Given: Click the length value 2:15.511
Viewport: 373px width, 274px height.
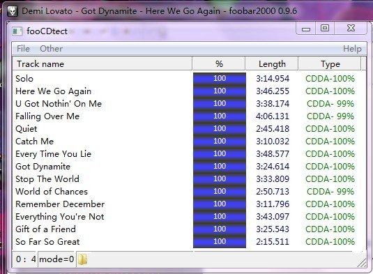Looking at the screenshot, I should point(273,242).
